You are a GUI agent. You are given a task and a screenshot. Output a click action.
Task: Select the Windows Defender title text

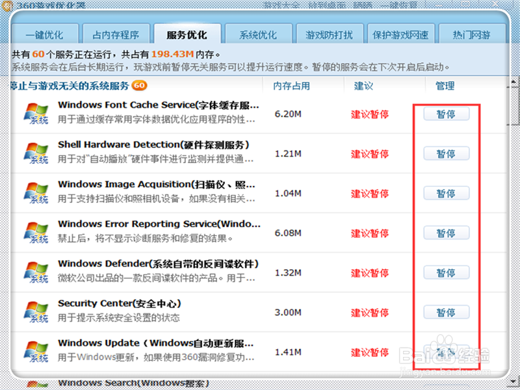click(x=158, y=264)
